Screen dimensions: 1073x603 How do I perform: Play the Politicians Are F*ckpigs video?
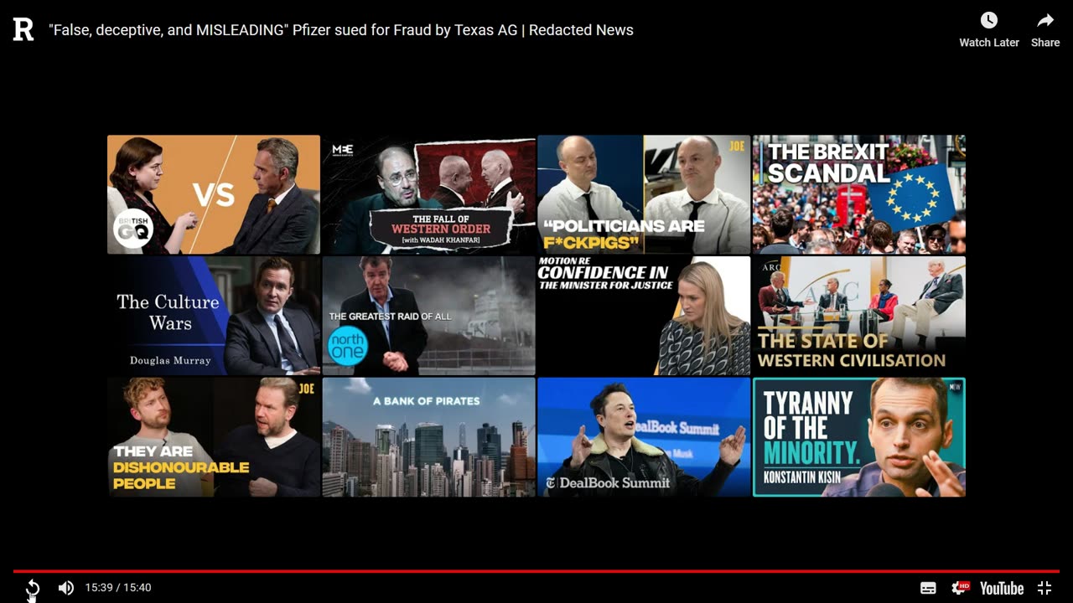tap(644, 194)
